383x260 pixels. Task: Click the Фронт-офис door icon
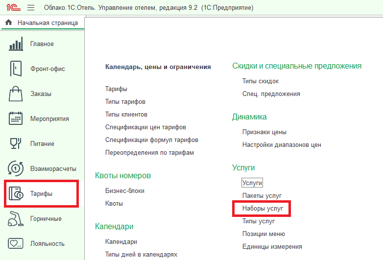[x=16, y=69]
